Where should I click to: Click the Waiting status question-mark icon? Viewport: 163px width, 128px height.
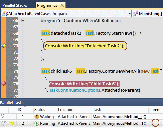[37, 117]
